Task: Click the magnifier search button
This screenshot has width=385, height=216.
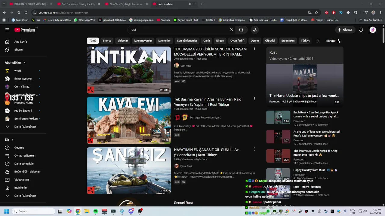Action: (x=241, y=30)
